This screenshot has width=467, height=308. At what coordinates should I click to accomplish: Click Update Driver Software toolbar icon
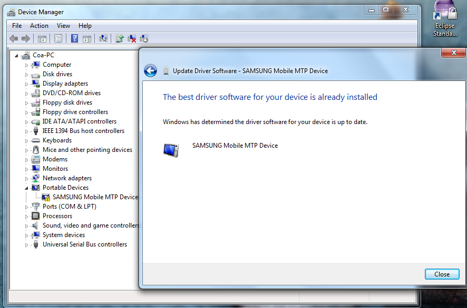[x=120, y=38]
